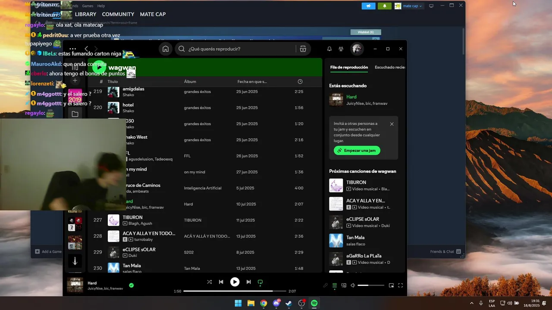Sort by Álbum column
This screenshot has height=310, width=552.
190,81
